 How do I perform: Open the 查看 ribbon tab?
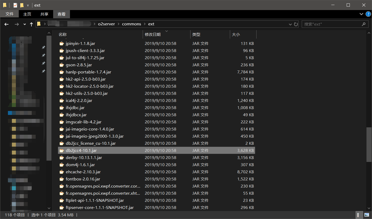pyautogui.click(x=62, y=14)
